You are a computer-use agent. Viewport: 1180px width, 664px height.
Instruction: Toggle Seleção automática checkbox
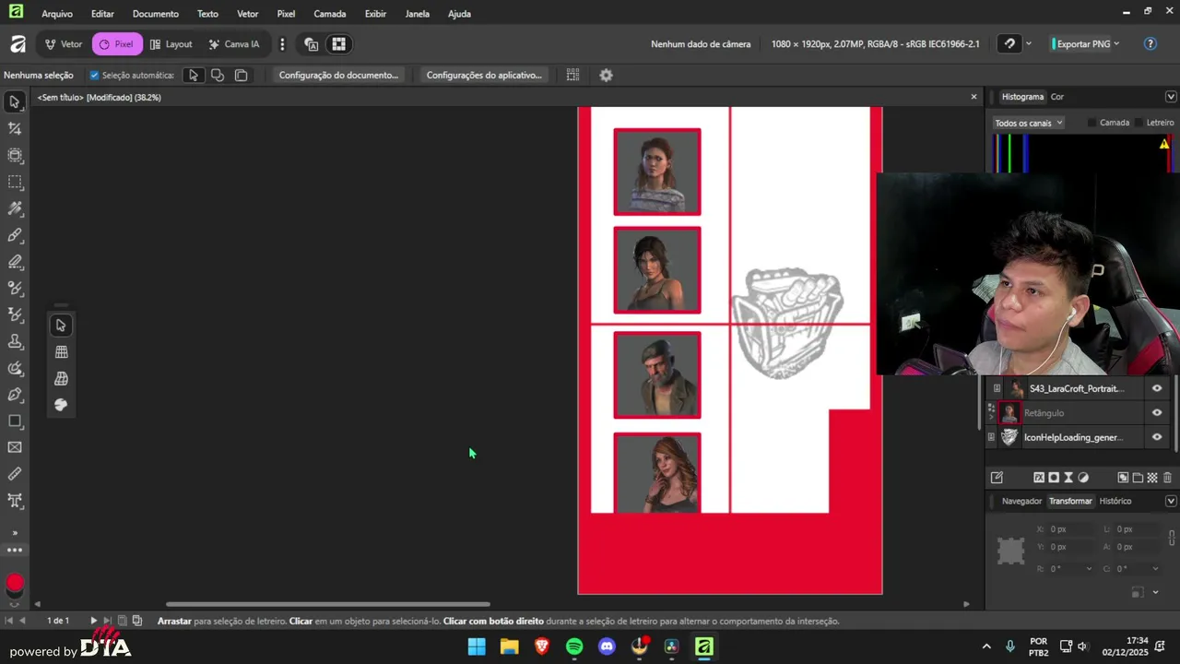click(94, 76)
